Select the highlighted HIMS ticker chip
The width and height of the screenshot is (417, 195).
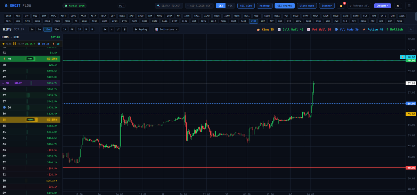point(254,21)
